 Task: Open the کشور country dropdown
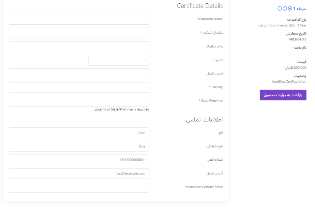click(118, 60)
